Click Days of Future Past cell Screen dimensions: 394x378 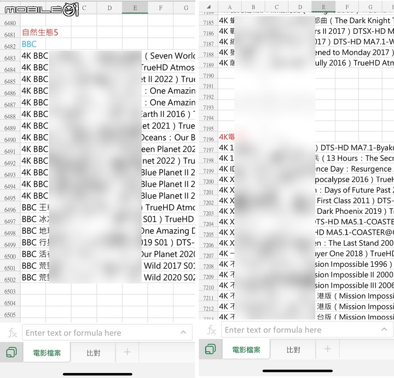pyautogui.click(x=355, y=190)
